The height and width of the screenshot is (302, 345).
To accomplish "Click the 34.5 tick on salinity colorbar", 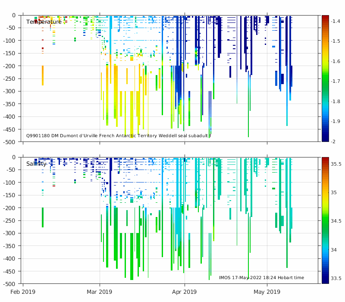I will tap(336, 221).
